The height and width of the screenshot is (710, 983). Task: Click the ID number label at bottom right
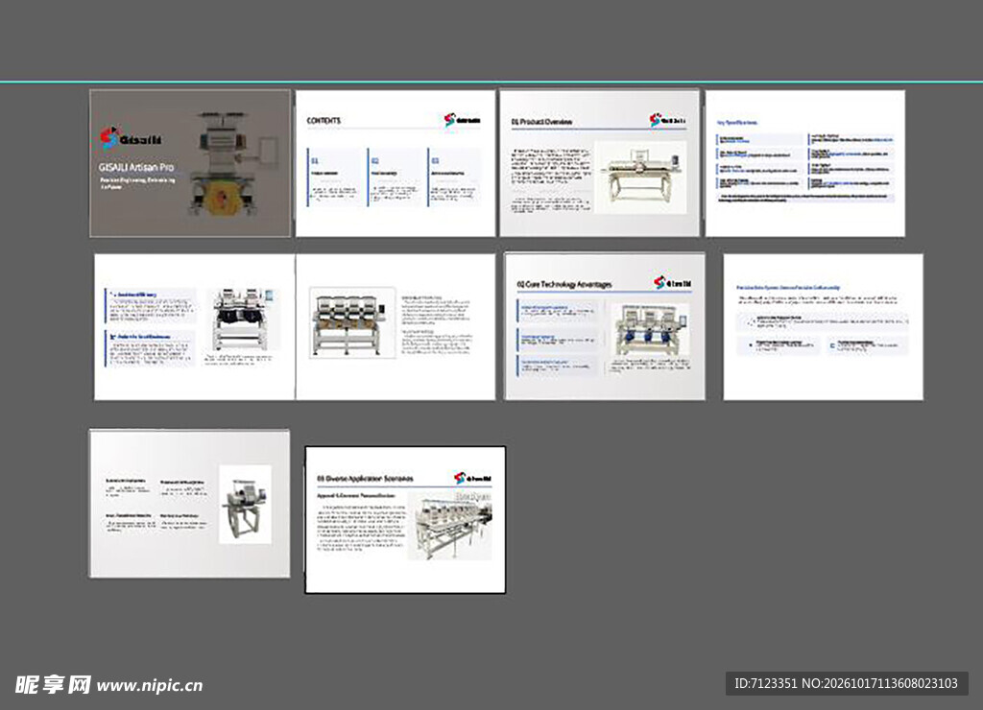click(x=847, y=683)
